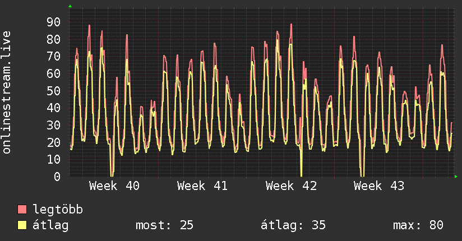
Task: Select the Week 42 axis label
Action: (x=291, y=186)
